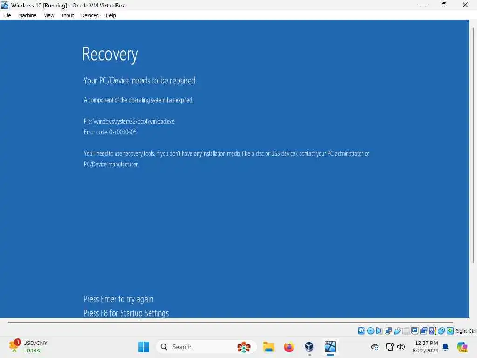Viewport: 477px width, 358px height.
Task: Click the recording indicator icon
Action: (x=423, y=330)
